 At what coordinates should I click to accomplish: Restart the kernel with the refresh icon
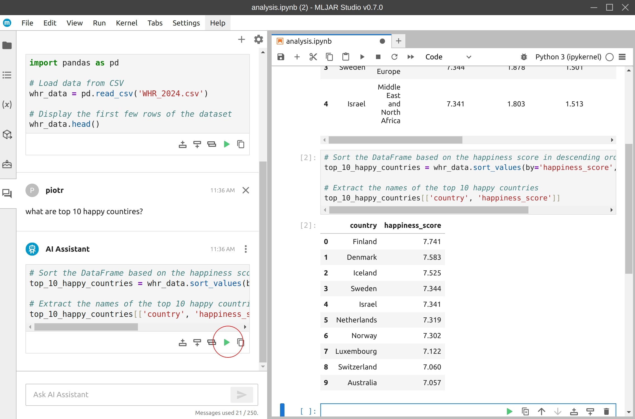(394, 57)
